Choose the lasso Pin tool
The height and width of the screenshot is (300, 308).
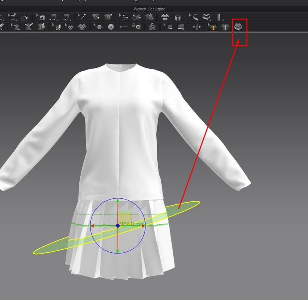coord(137,17)
